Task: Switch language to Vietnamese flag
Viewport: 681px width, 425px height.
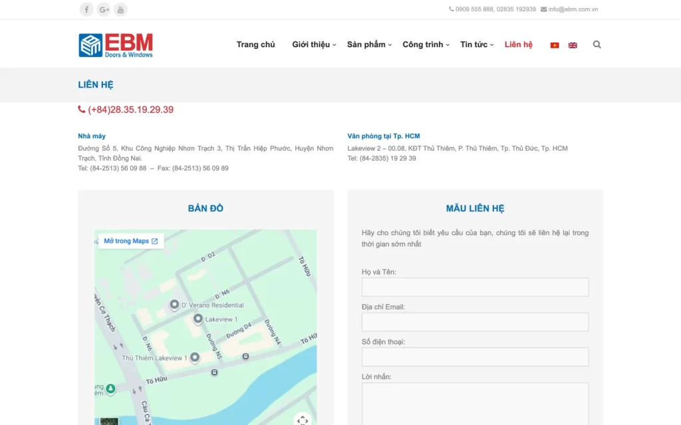Action: point(555,45)
